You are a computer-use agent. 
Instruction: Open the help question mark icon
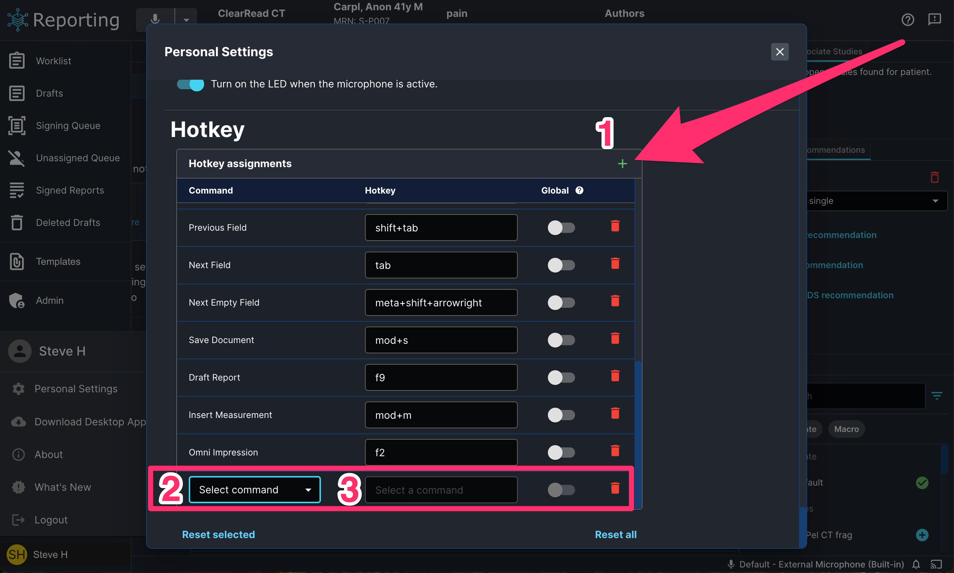[908, 19]
